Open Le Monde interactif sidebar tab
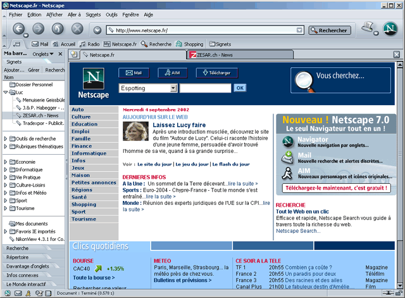Image resolution: width=405 pixels, height=298 pixels. (26, 284)
